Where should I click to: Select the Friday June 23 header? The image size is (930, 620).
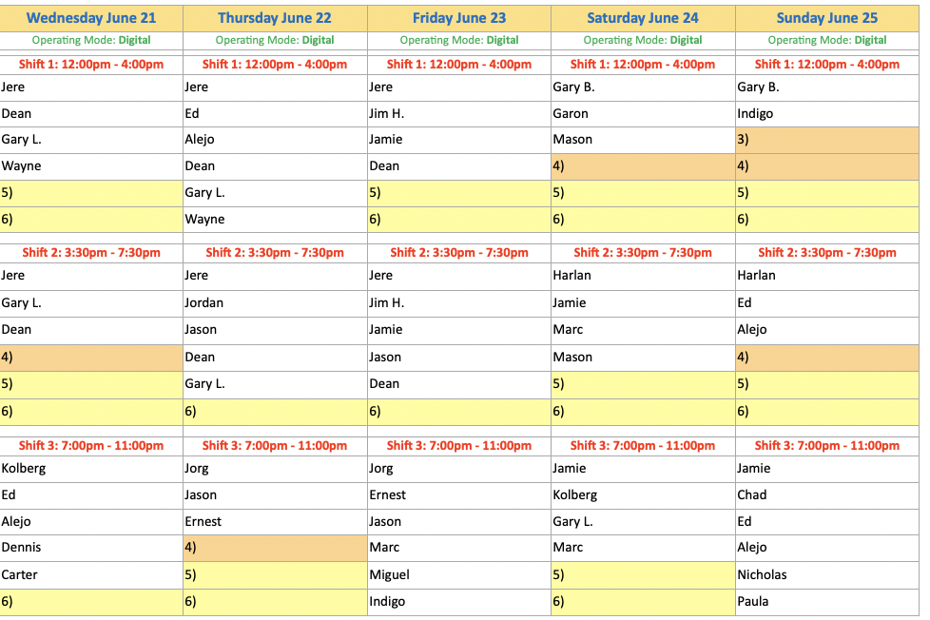tap(459, 18)
